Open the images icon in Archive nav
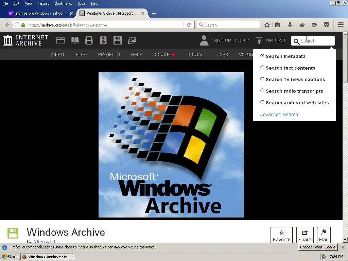The image size is (348, 261). point(132,40)
